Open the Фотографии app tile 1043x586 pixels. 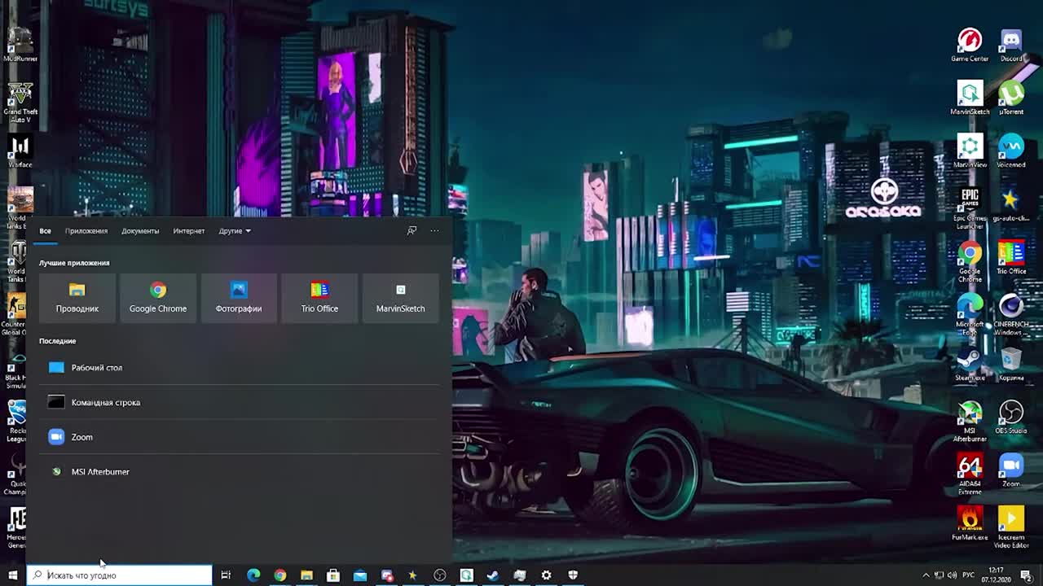239,298
